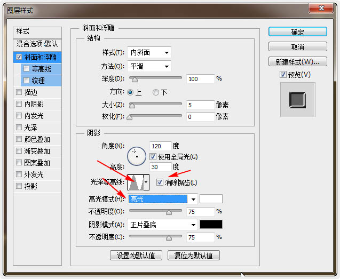Screen dimensions: 340x279
Task: Tick the 渐变叠加 checkbox
Action: click(x=19, y=150)
